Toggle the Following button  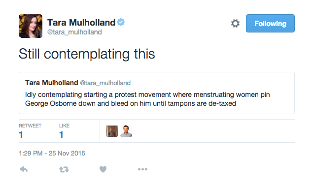tap(270, 23)
